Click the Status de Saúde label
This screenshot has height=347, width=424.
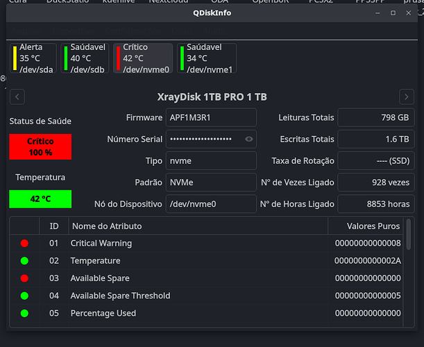pos(40,121)
